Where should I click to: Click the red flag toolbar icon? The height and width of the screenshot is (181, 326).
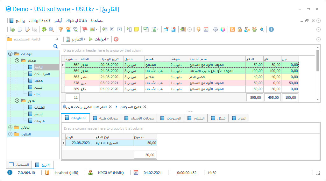pos(85,29)
